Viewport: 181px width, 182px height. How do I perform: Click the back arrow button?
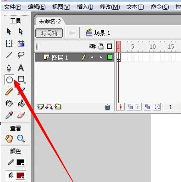point(71,33)
